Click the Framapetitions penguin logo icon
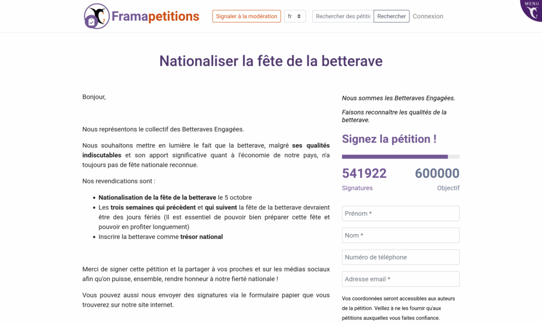This screenshot has width=542, height=324. (97, 16)
